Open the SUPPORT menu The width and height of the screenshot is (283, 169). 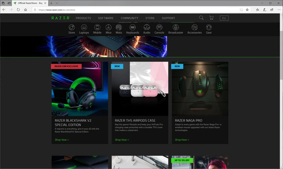click(x=168, y=18)
